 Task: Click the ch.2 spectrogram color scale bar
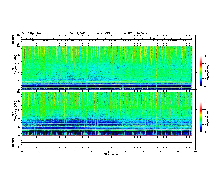(x=201, y=117)
